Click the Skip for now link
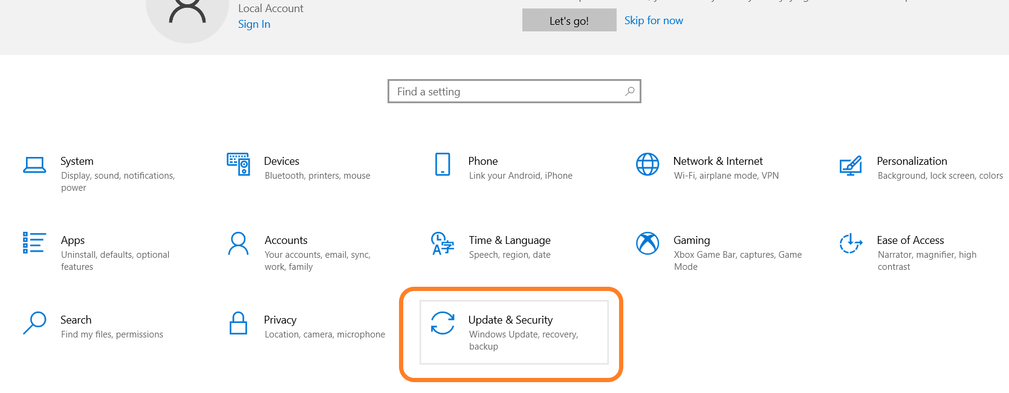Image resolution: width=1009 pixels, height=393 pixels. 654,21
